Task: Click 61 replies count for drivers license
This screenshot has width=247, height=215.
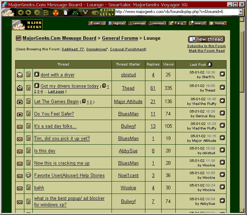Action: click(x=153, y=88)
